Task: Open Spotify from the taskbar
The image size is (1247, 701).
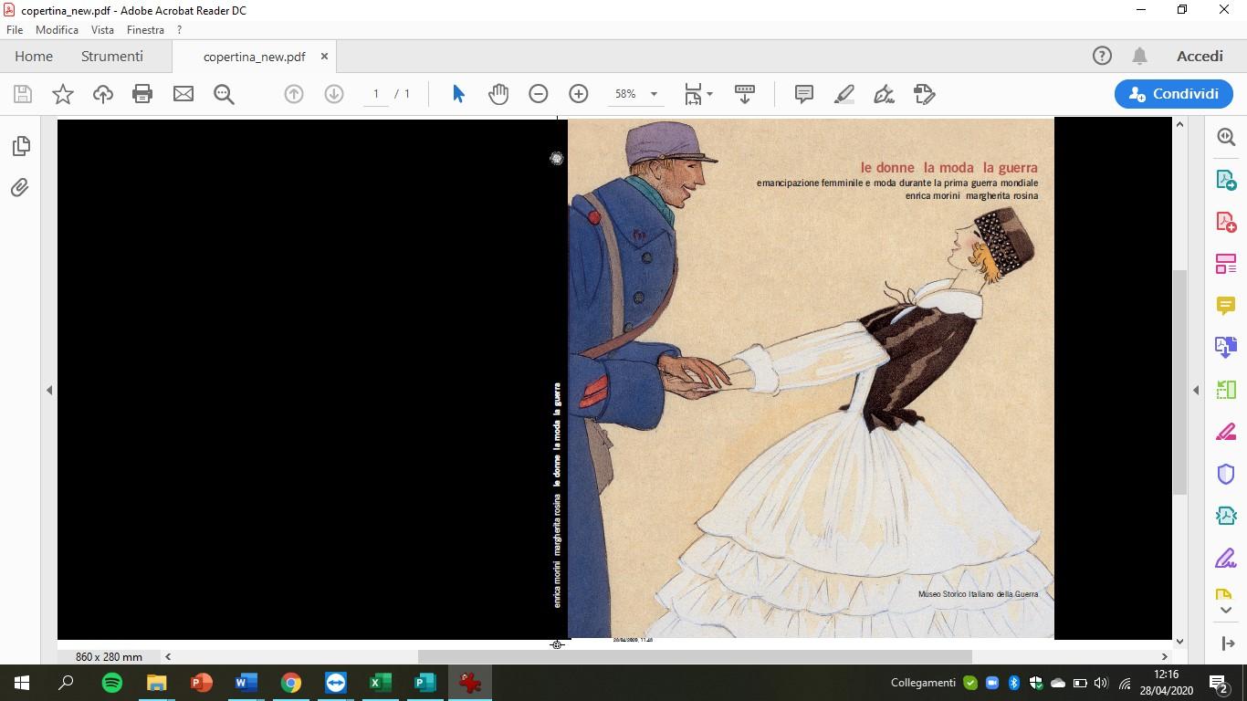Action: click(112, 683)
